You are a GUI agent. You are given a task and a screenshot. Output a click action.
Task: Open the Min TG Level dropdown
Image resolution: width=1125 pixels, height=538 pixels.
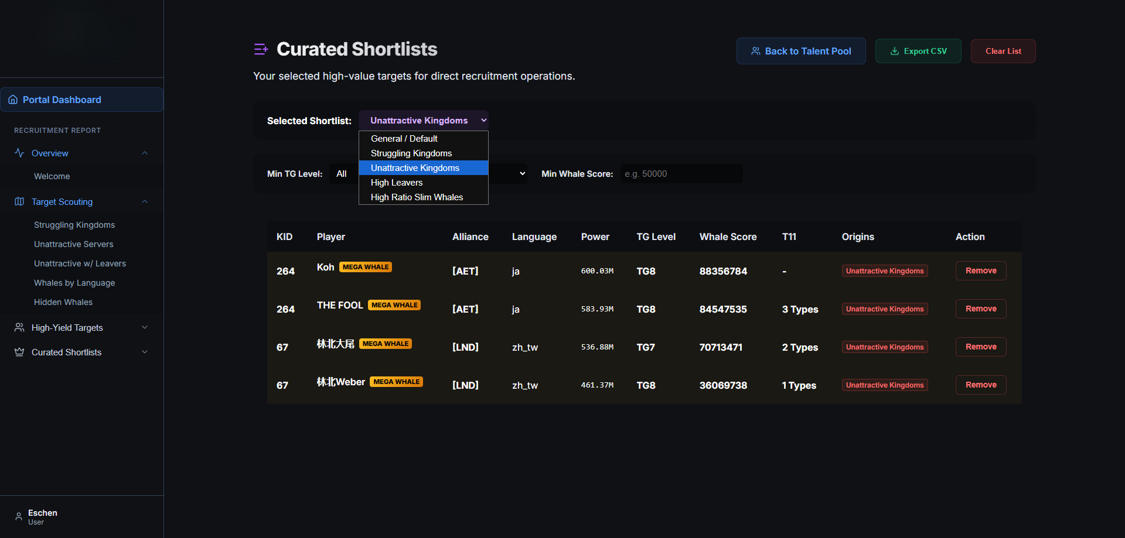coord(428,174)
